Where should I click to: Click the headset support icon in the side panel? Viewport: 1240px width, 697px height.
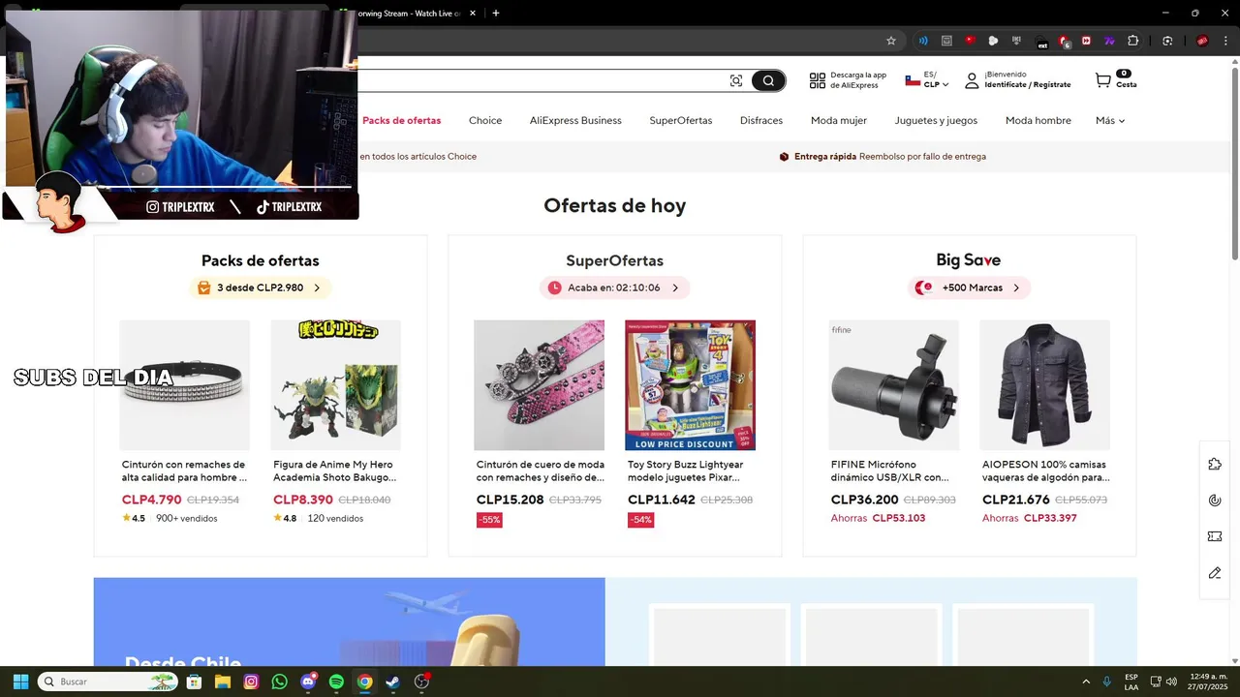1215,500
